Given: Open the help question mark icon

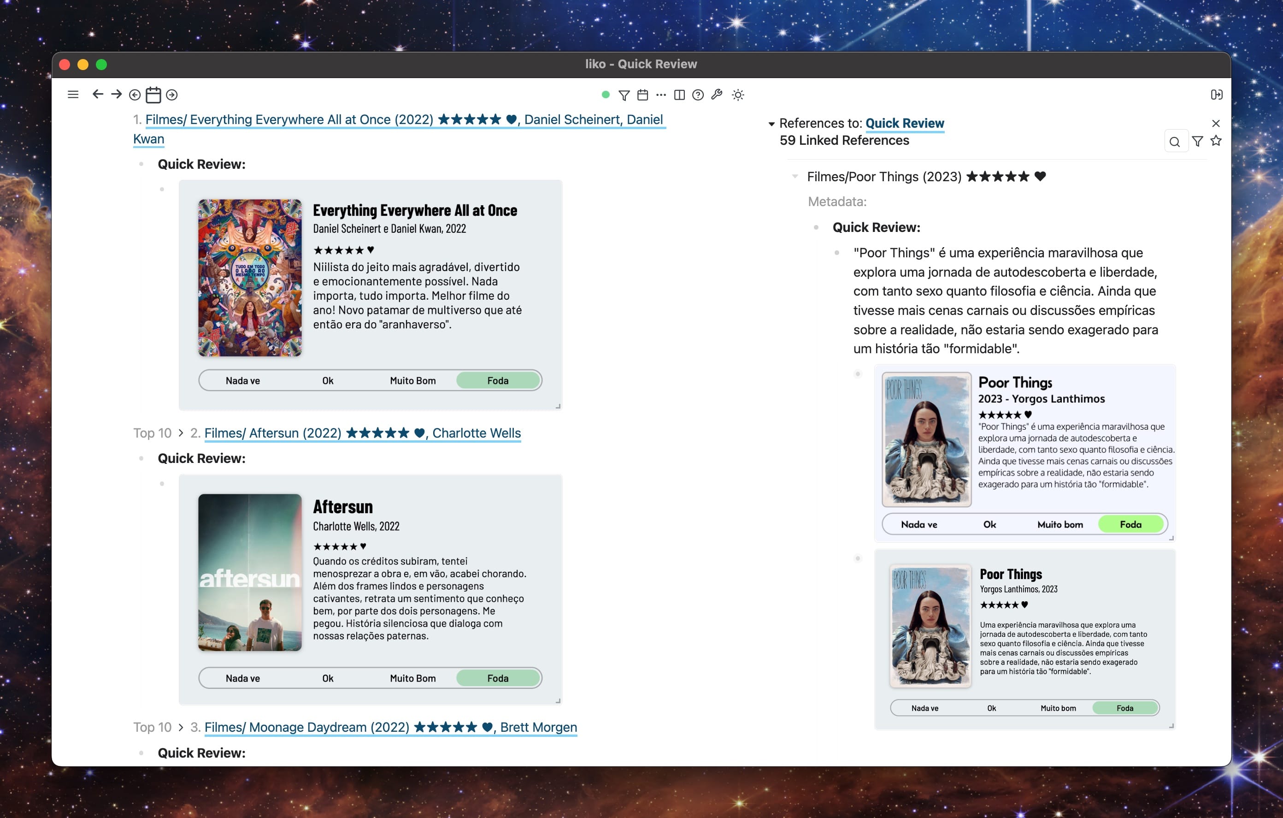Looking at the screenshot, I should [698, 95].
